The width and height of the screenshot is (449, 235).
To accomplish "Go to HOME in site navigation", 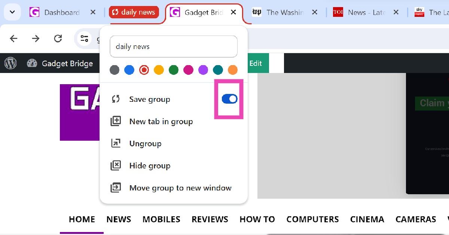I will coord(82,219).
